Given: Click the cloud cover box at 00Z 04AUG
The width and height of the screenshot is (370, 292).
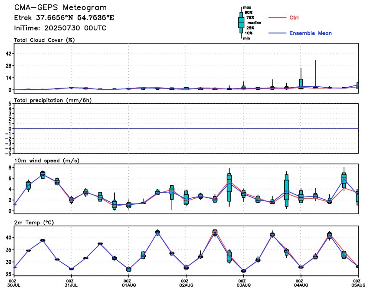Looking at the screenshot, I should click(x=301, y=84).
